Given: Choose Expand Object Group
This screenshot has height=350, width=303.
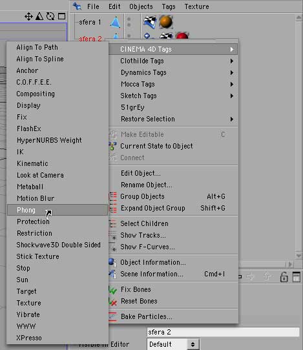Looking at the screenshot, I should (173, 208).
